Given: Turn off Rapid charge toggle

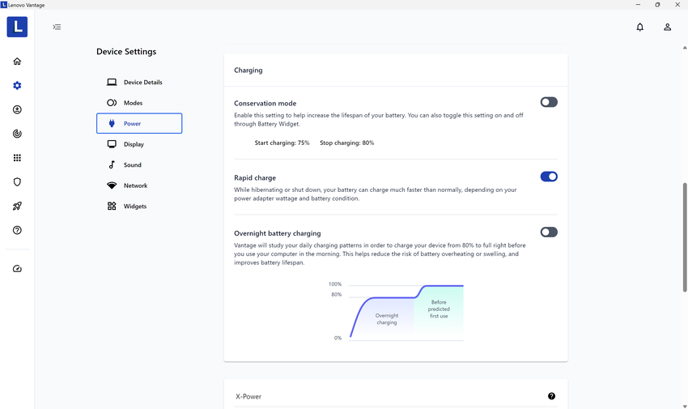Looking at the screenshot, I should [x=549, y=177].
